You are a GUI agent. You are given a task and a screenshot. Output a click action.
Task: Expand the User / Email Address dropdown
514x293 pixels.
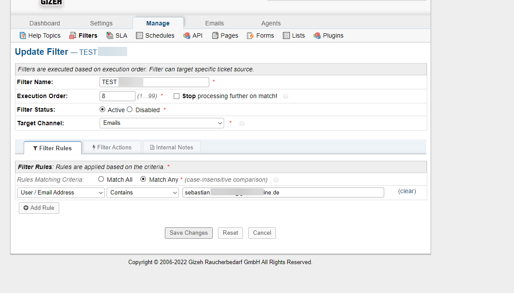pos(61,193)
